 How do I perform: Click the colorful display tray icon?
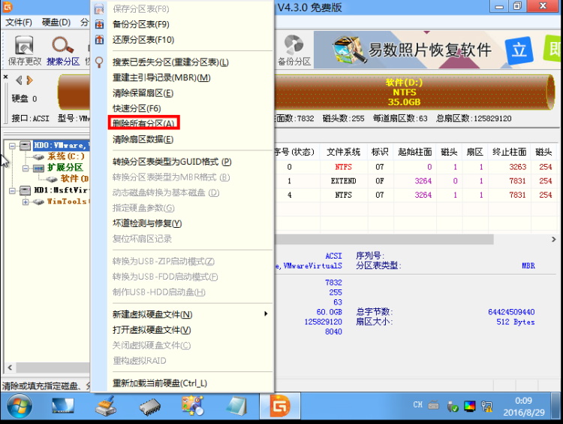(x=470, y=407)
